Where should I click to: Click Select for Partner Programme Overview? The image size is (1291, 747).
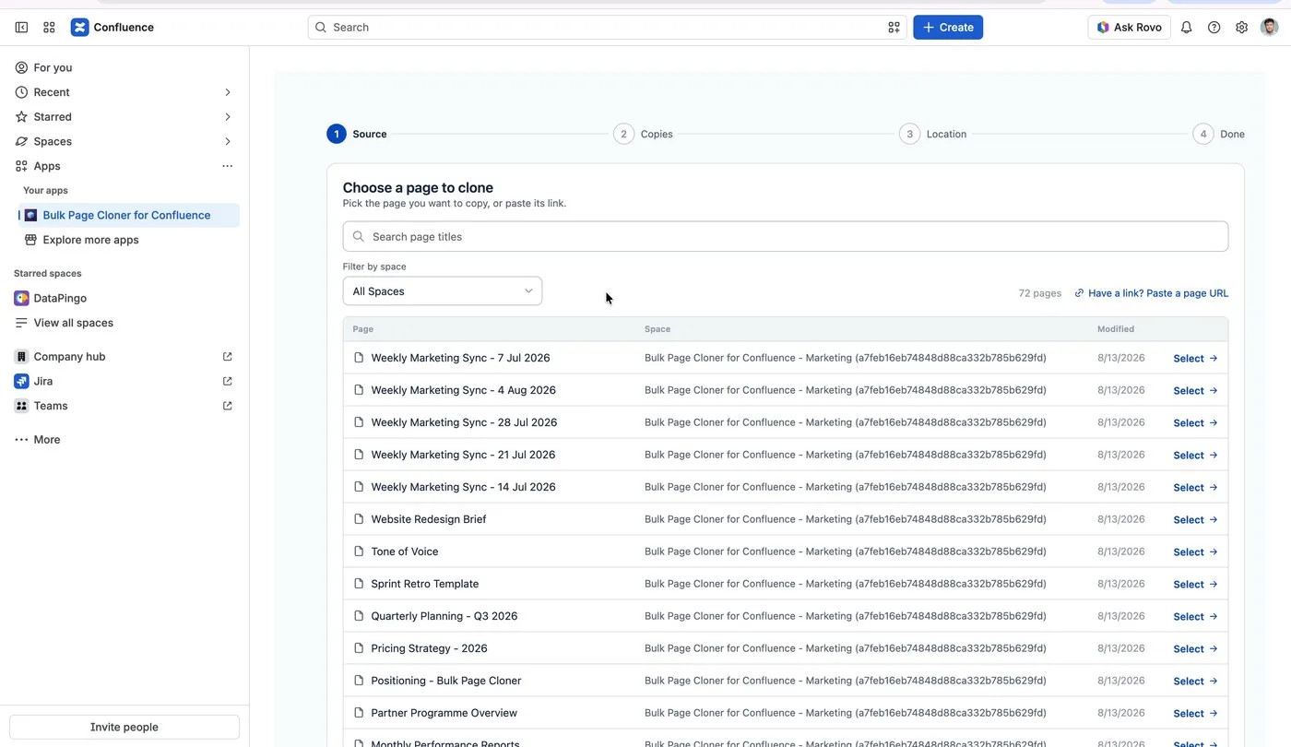click(1195, 714)
